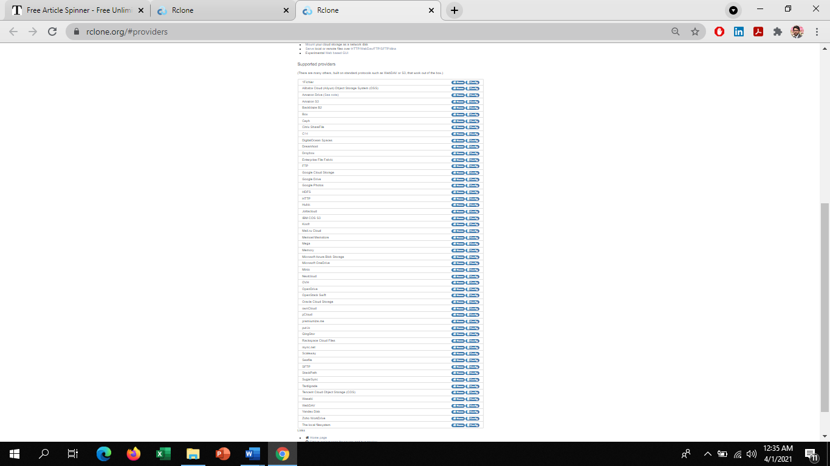The height and width of the screenshot is (466, 830).
Task: Open the Web based GUI link
Action: click(x=337, y=53)
